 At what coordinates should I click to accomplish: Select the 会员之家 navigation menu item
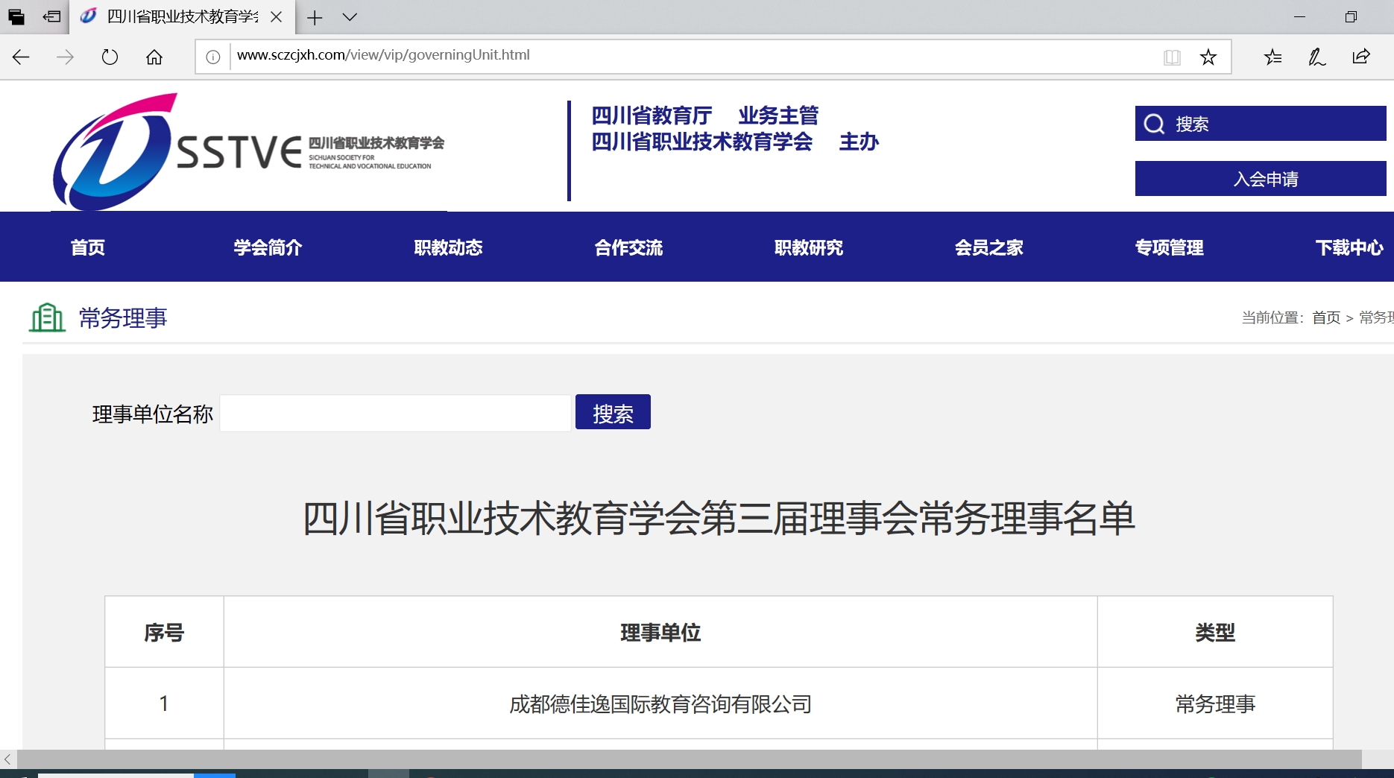point(988,247)
